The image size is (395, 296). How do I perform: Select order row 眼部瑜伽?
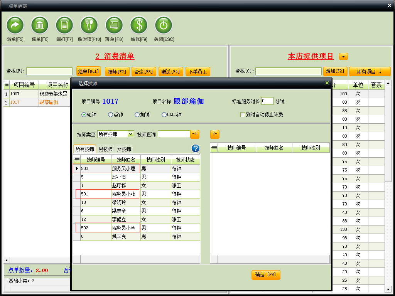click(x=37, y=103)
